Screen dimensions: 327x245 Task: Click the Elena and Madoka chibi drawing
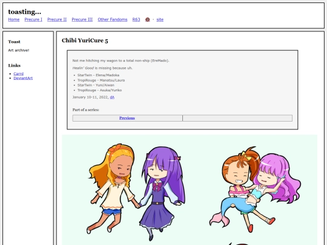pyautogui.click(x=136, y=192)
